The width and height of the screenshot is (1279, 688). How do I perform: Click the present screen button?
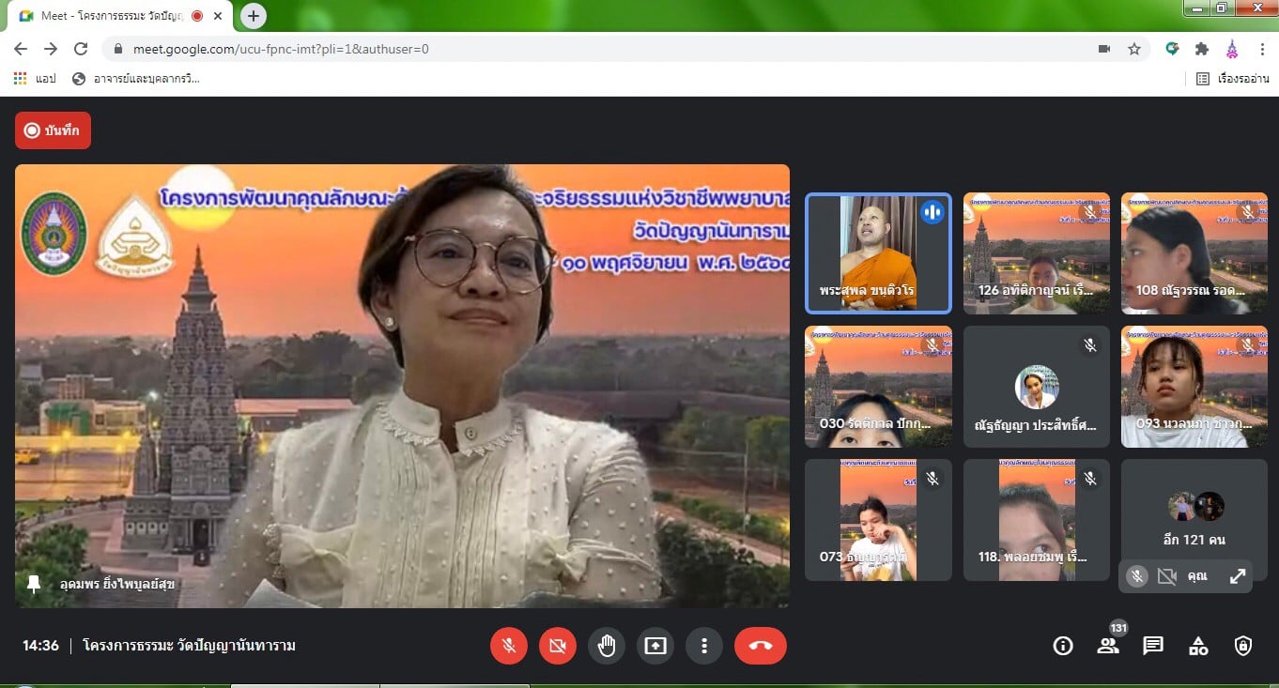point(655,646)
